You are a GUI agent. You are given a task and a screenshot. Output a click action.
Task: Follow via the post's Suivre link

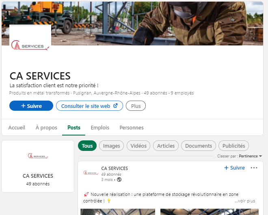click(x=234, y=168)
